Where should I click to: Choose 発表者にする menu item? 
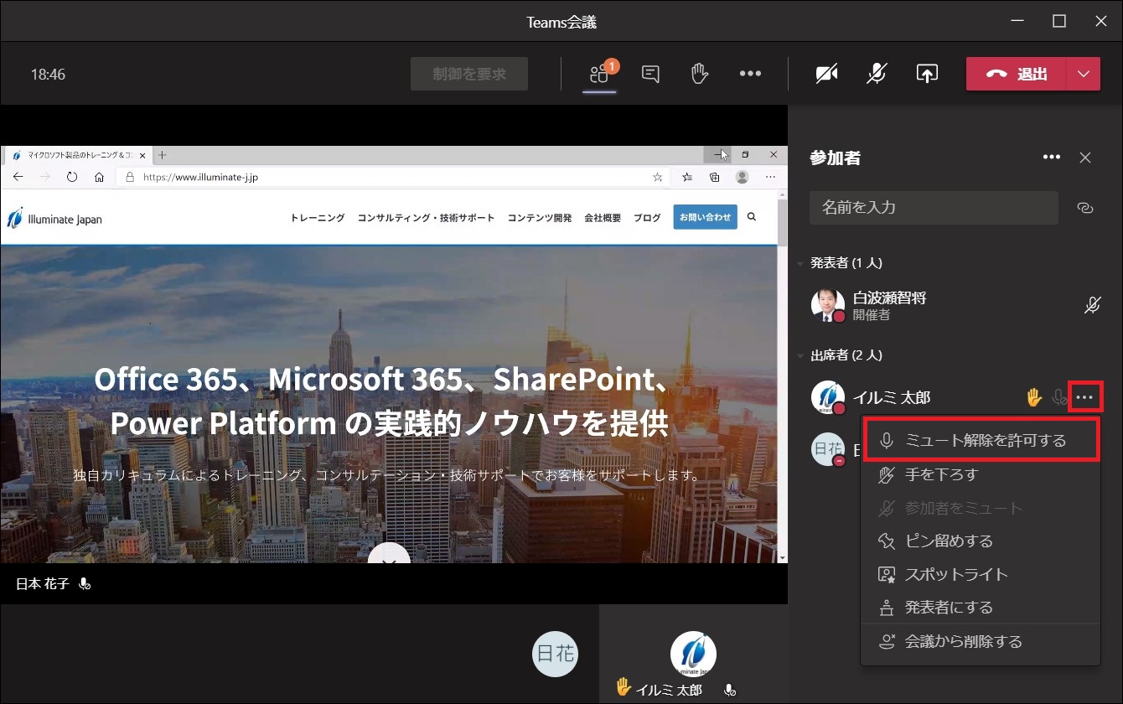click(x=980, y=608)
